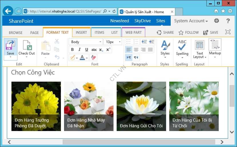
Task: Click the Clear Format eraser icon
Action: (93, 57)
